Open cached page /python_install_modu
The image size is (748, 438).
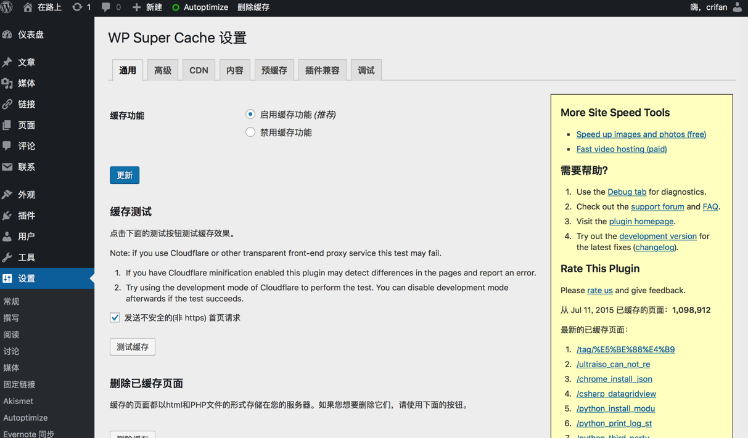[615, 409]
